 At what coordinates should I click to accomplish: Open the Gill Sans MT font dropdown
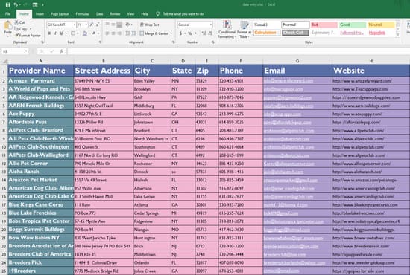75,25
